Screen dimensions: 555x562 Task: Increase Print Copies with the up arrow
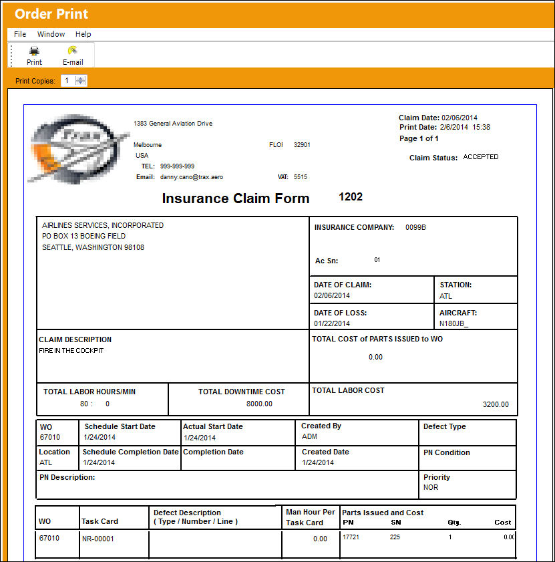click(81, 78)
